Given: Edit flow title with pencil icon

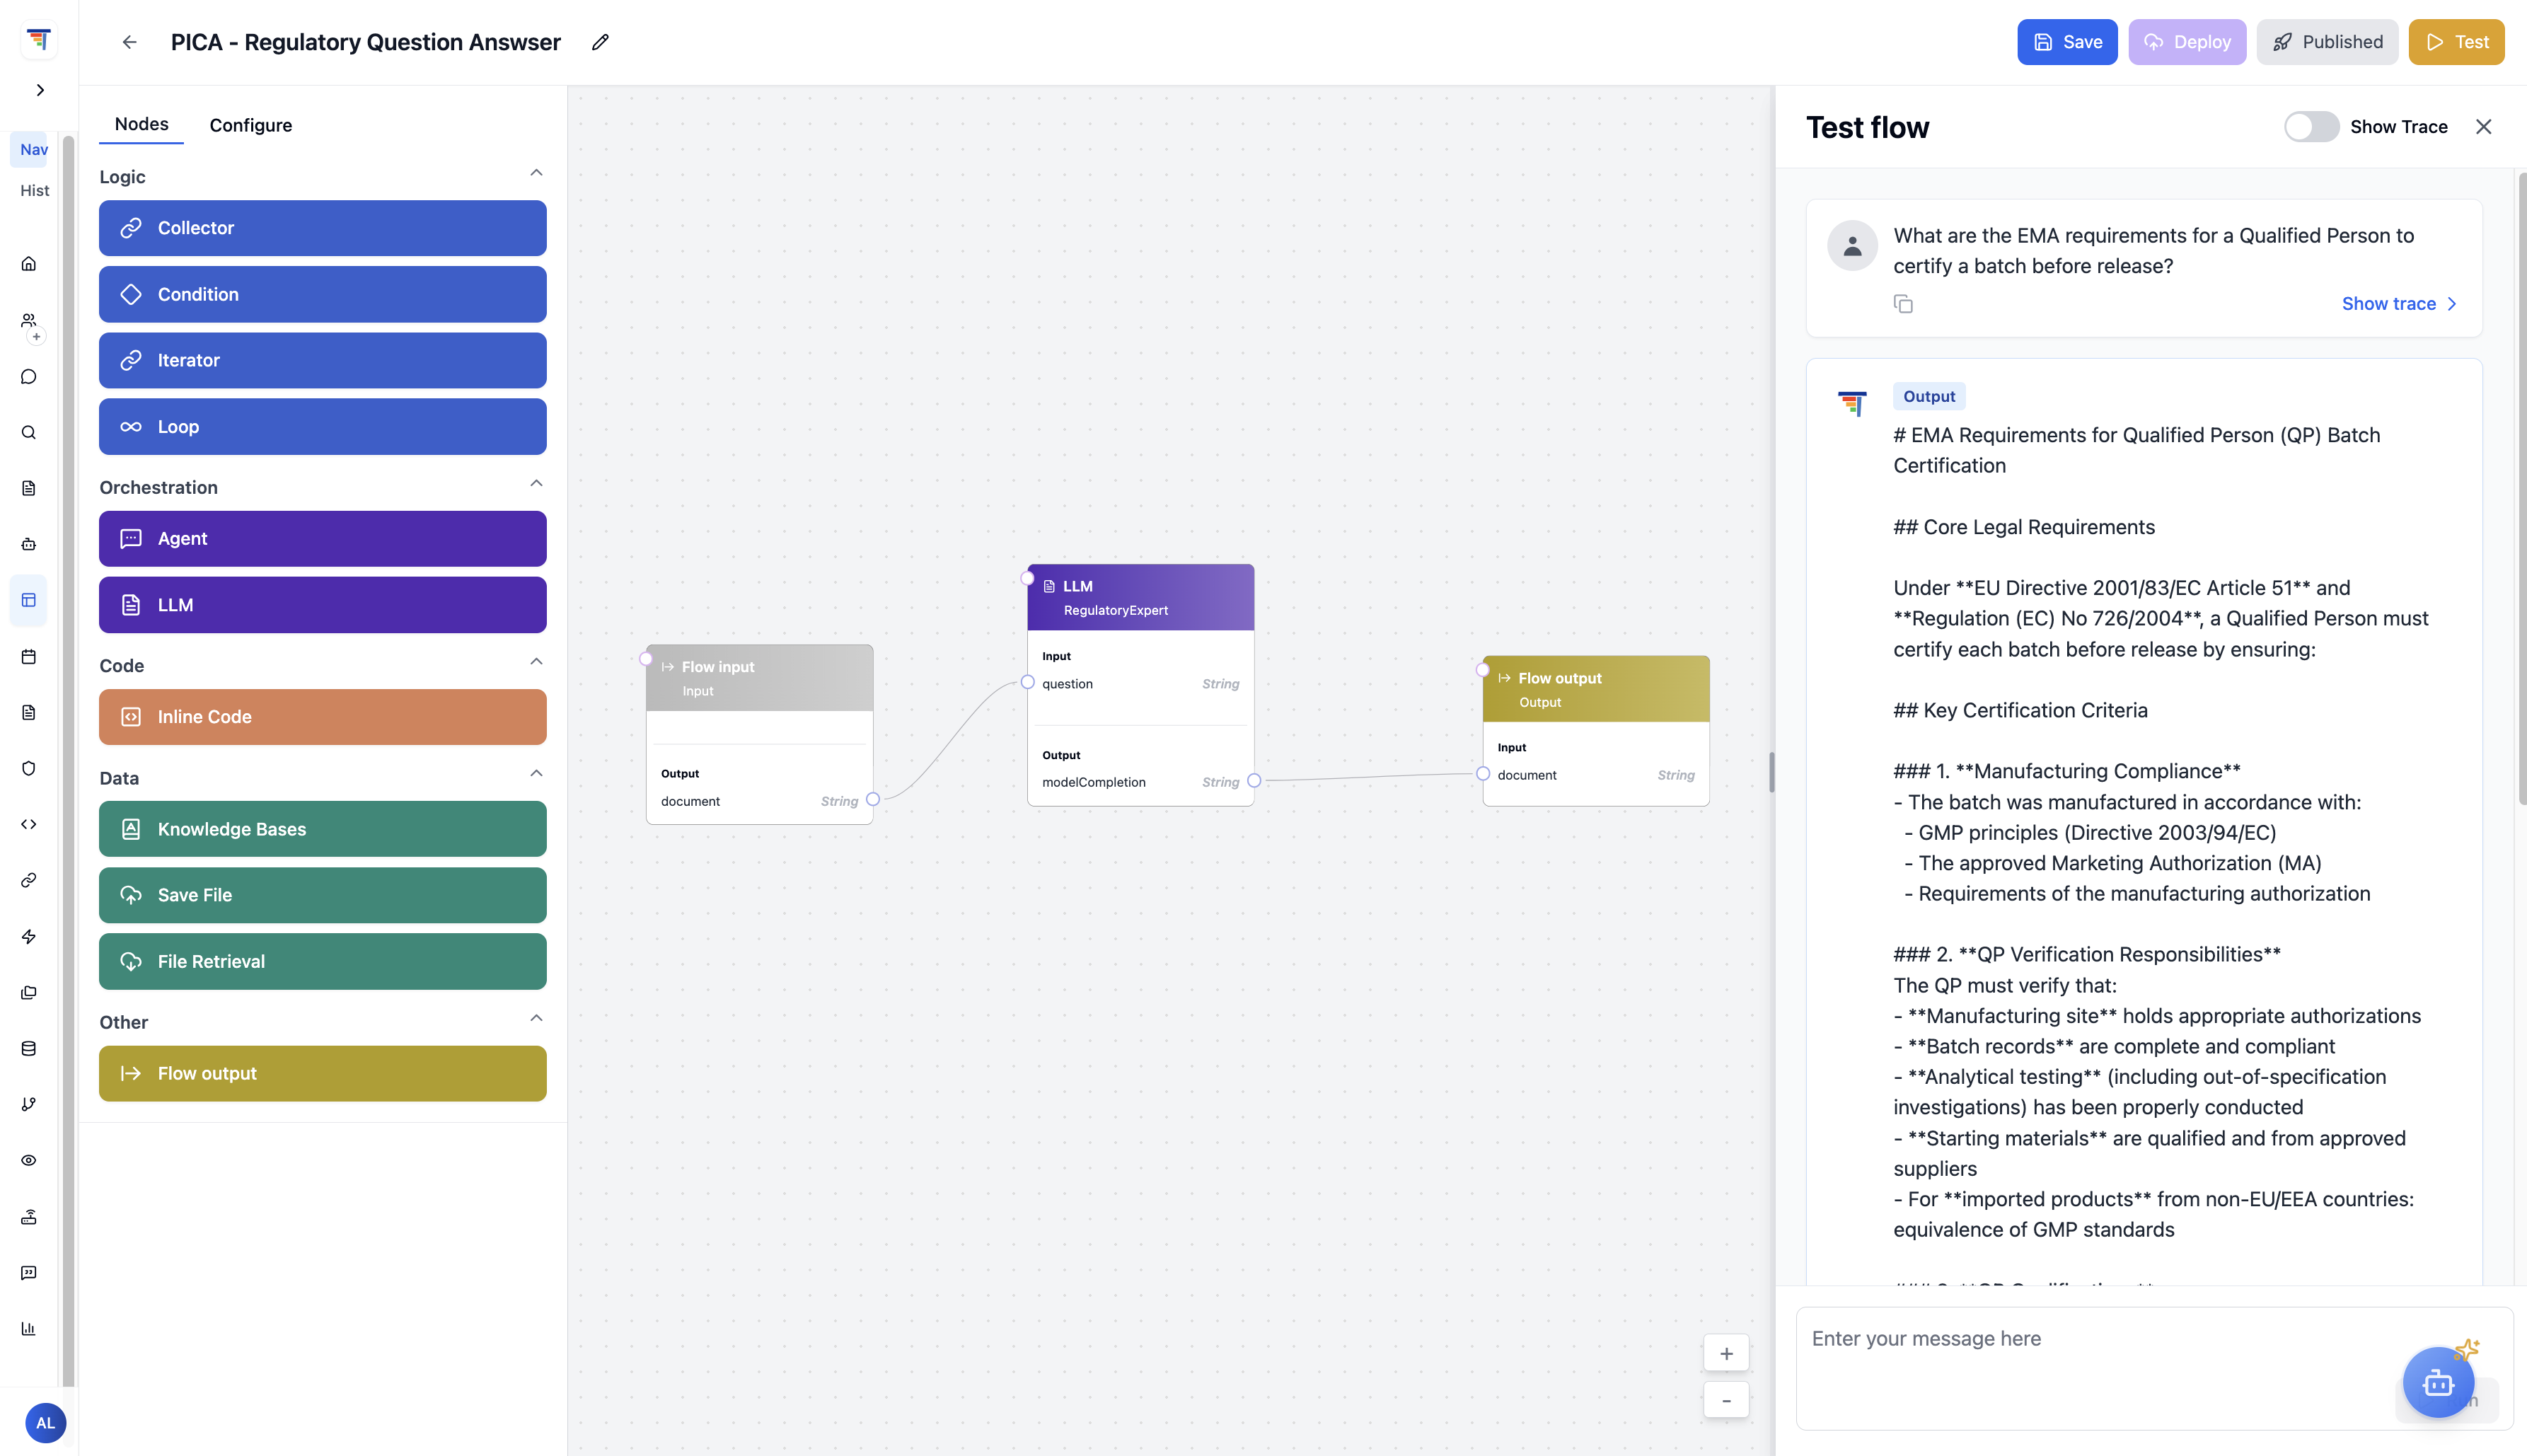Looking at the screenshot, I should (600, 42).
